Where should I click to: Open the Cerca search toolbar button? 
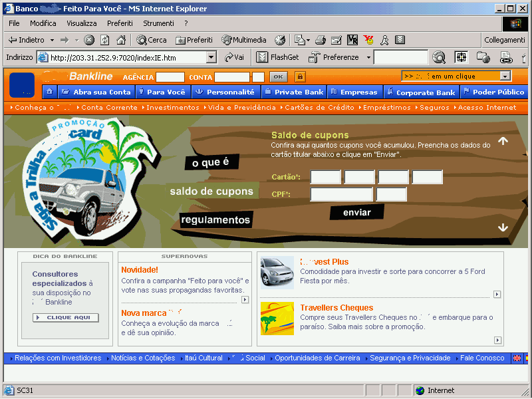click(x=152, y=40)
